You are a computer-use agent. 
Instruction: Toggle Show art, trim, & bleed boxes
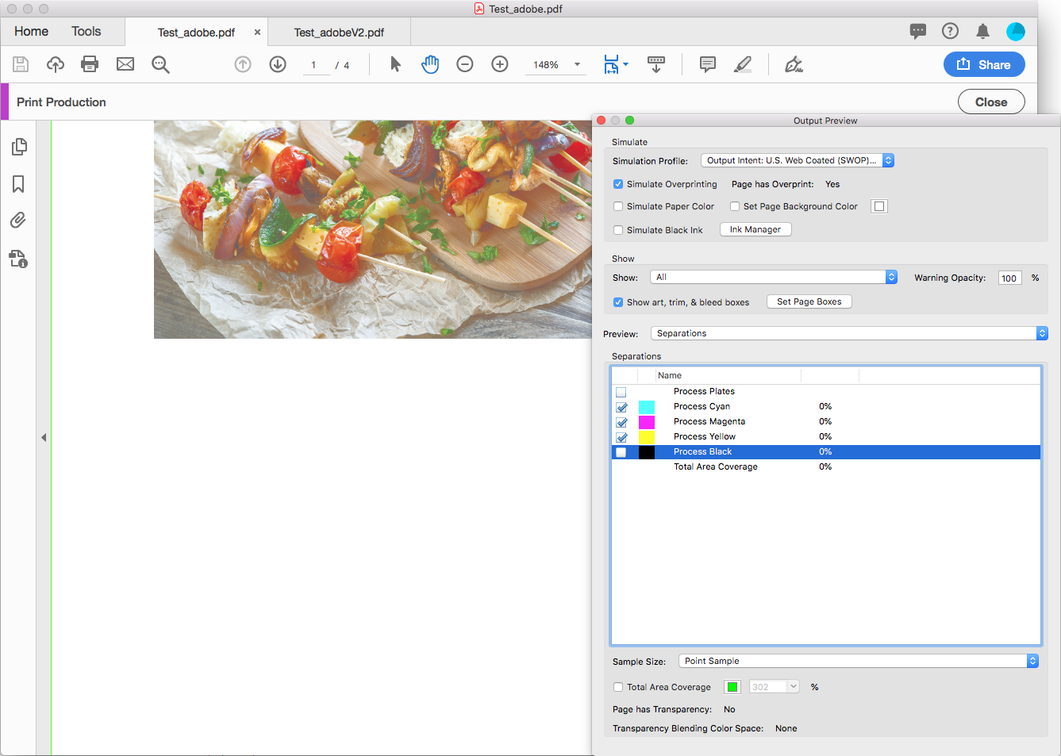(x=618, y=302)
